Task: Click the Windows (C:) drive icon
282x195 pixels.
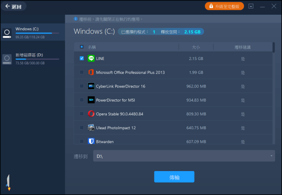Action: (7, 33)
